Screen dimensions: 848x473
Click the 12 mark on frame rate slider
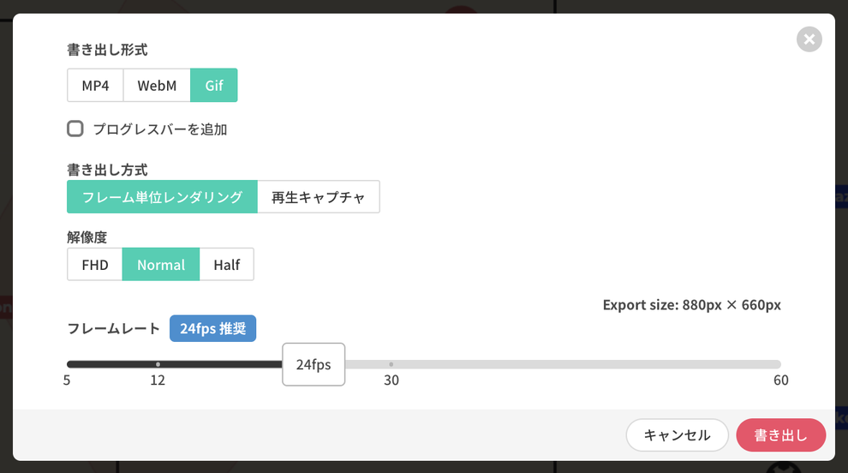(x=158, y=364)
